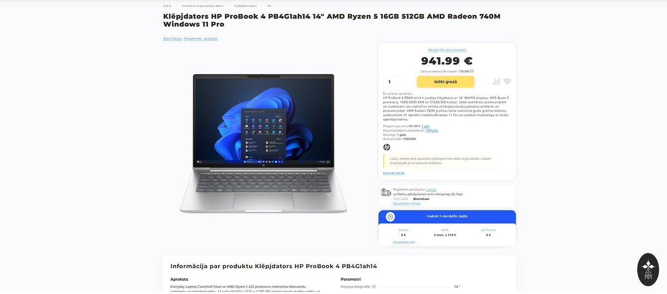
Task: Open the HP breadcrumb link
Action: click(x=269, y=6)
